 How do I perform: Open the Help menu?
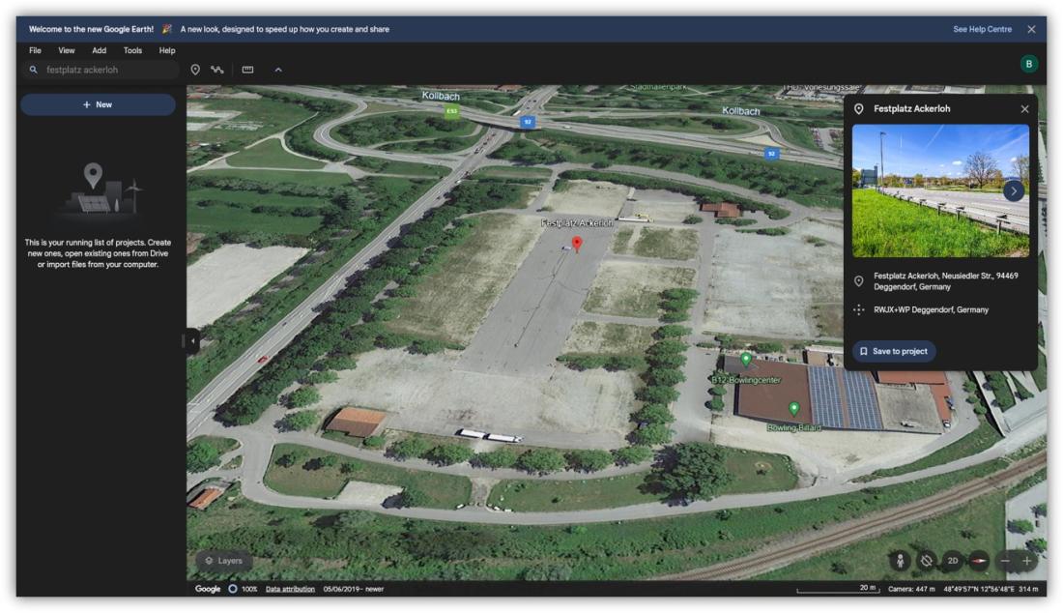pyautogui.click(x=167, y=51)
